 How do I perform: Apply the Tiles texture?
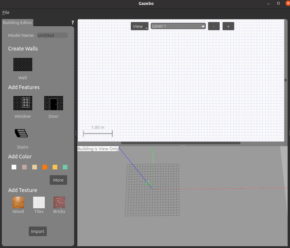(39, 202)
